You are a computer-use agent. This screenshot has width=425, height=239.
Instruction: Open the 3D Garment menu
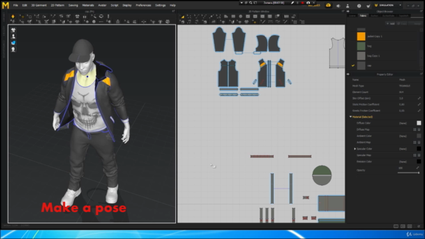(x=39, y=5)
